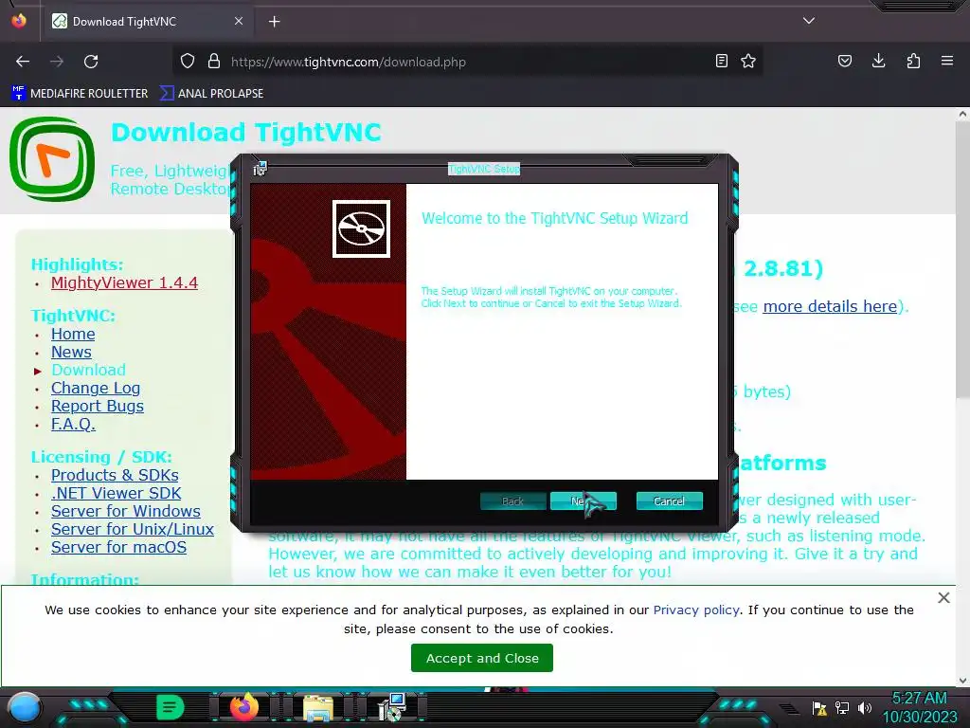Go to the Home sidebar link
This screenshot has height=728, width=970.
[73, 335]
